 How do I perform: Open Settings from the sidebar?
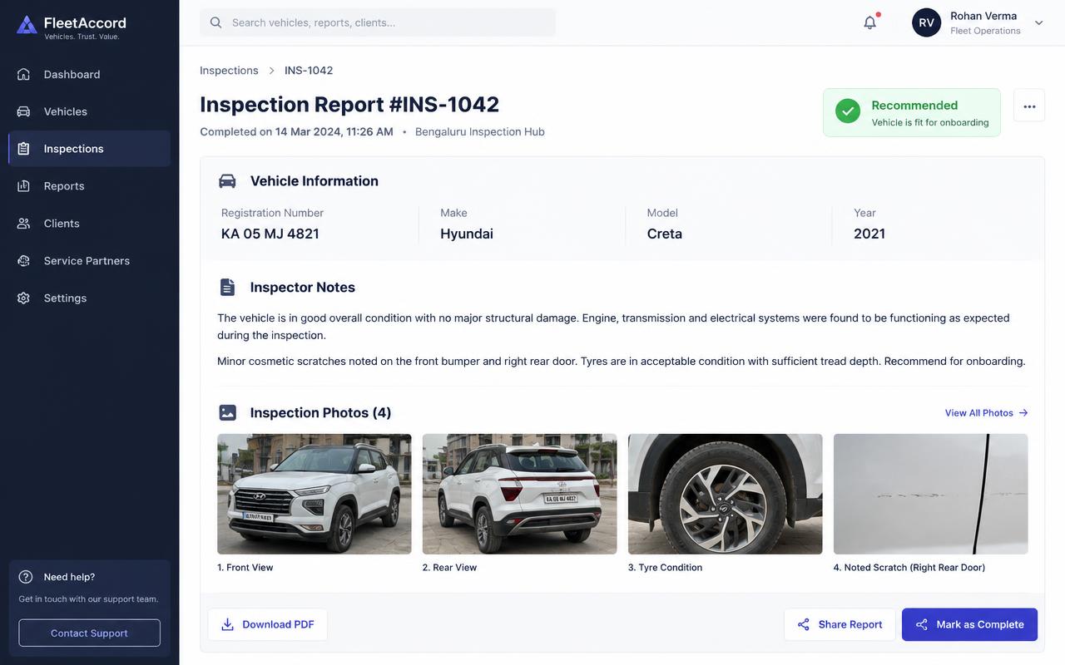[90, 298]
